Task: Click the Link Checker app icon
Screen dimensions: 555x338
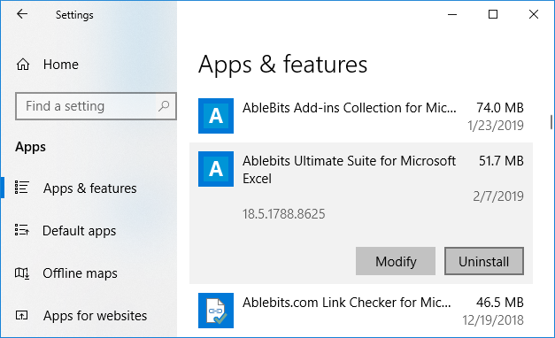Action: point(216,311)
